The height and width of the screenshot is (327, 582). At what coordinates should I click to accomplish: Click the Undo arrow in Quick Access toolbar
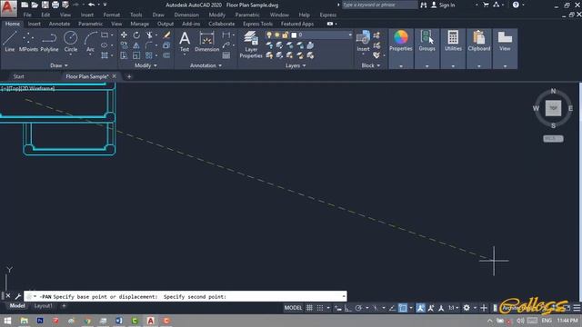click(91, 5)
